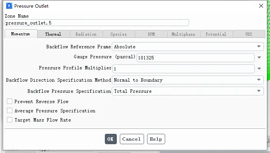This screenshot has width=270, height=153.
Task: Click the Backflow Pressure Specification label
Action: [69, 91]
